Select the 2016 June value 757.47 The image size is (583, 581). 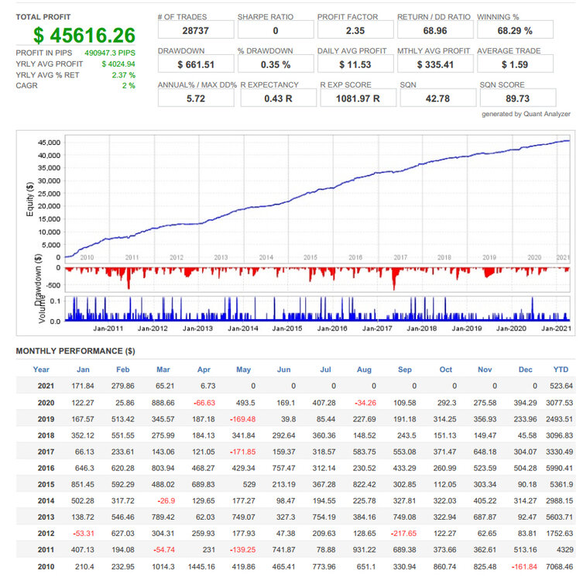(x=283, y=468)
